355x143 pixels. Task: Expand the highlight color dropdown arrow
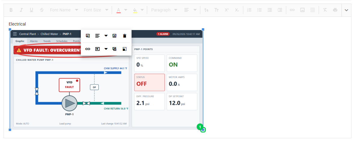142,10
